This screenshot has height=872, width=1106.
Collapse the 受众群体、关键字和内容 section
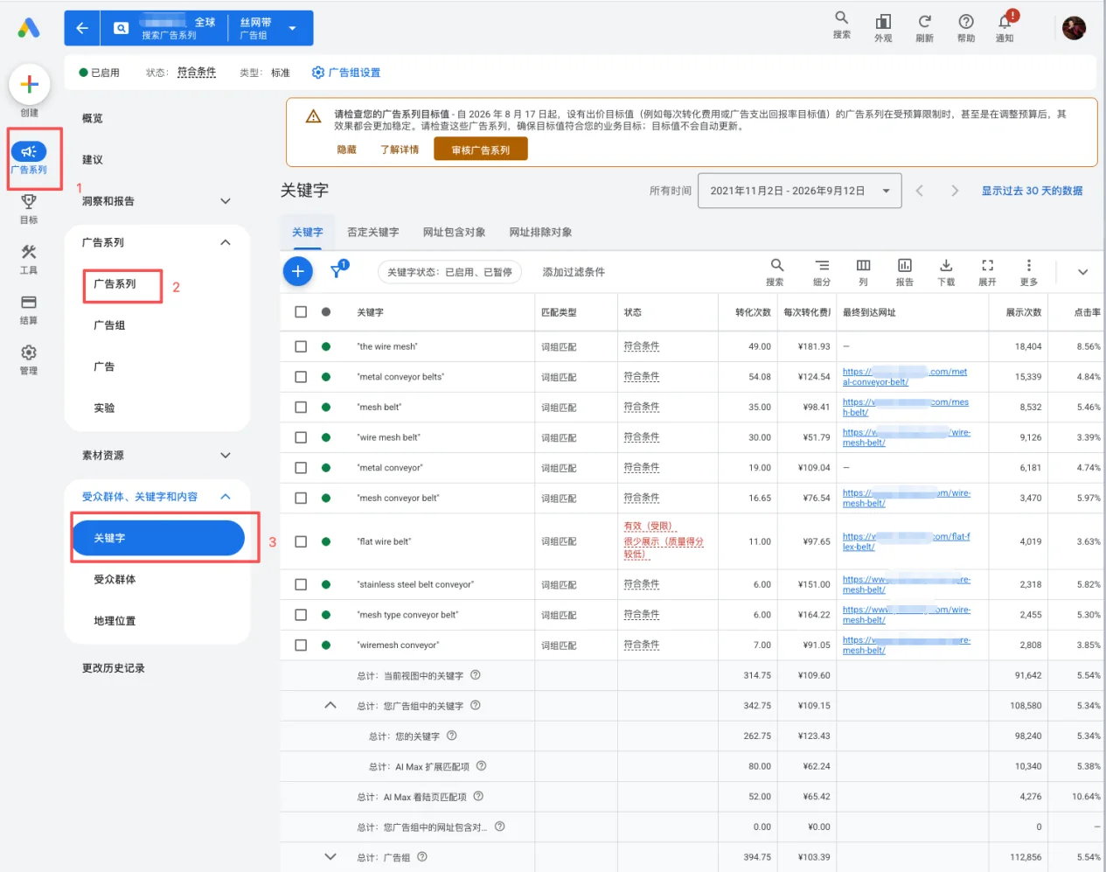coord(226,497)
